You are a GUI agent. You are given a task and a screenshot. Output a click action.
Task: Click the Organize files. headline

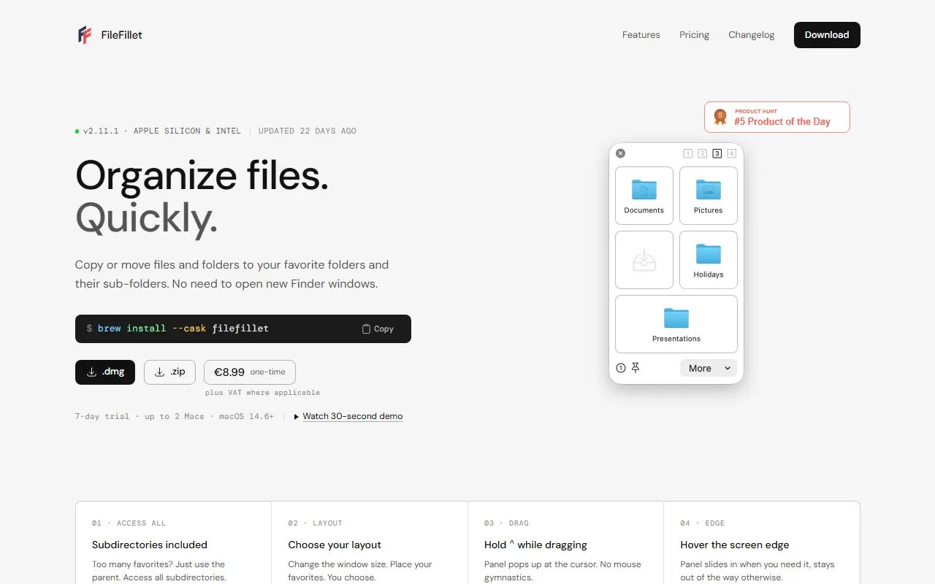(x=202, y=175)
